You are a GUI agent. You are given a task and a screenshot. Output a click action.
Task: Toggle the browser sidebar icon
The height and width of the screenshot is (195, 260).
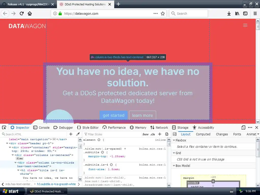click(x=245, y=13)
